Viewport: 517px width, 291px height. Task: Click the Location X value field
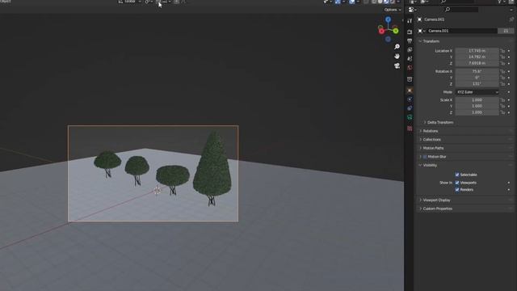tap(477, 51)
